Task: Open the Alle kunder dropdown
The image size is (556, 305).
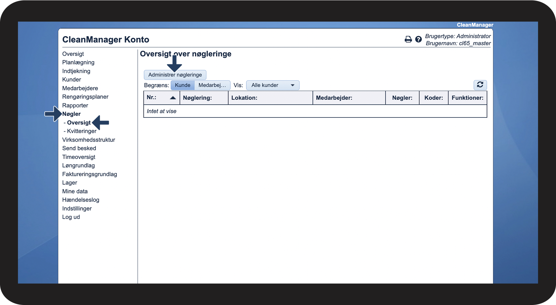Action: [x=272, y=85]
